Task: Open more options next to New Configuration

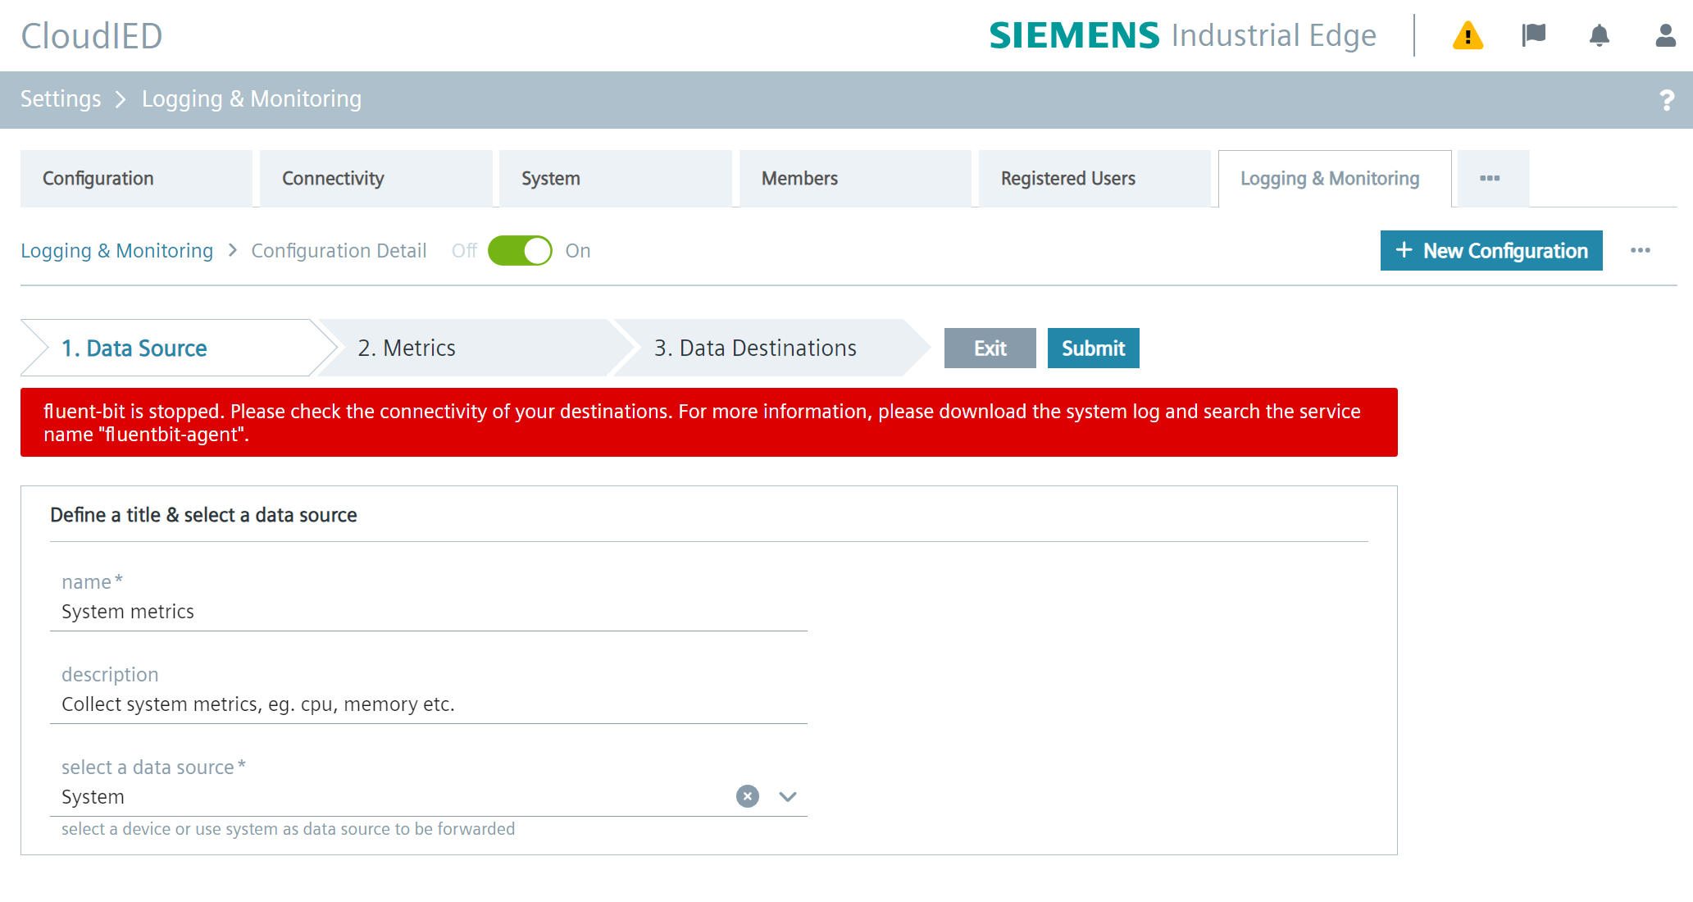Action: 1641,251
